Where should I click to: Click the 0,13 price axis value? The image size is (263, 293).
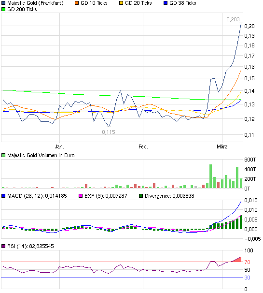pos(249,104)
